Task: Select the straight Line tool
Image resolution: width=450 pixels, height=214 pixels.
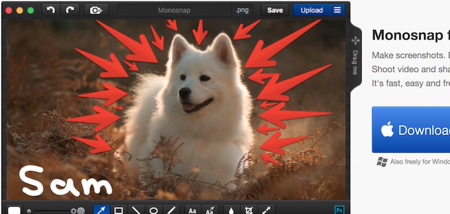Action: click(136, 210)
